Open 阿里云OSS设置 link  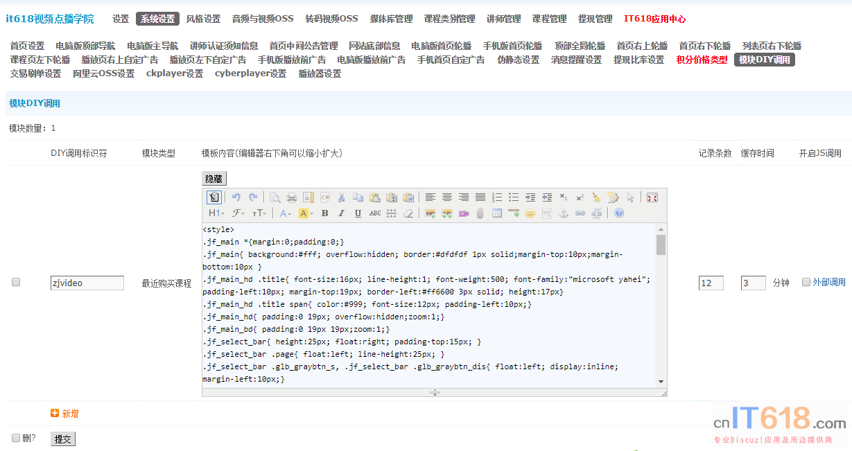click(x=103, y=73)
